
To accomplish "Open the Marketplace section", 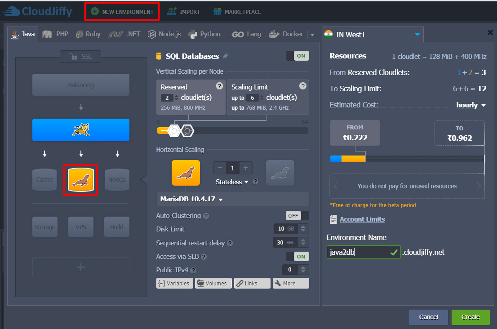I will pos(237,11).
